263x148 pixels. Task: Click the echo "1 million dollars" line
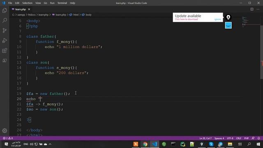point(74,47)
